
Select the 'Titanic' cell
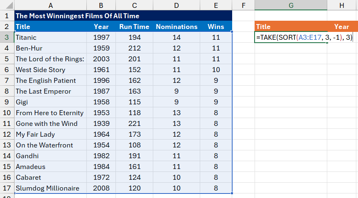click(x=50, y=37)
